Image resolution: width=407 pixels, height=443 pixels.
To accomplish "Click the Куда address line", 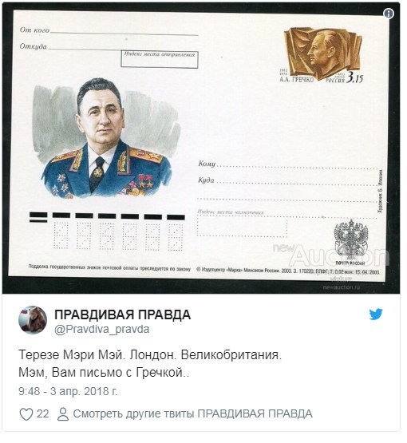I will [288, 181].
